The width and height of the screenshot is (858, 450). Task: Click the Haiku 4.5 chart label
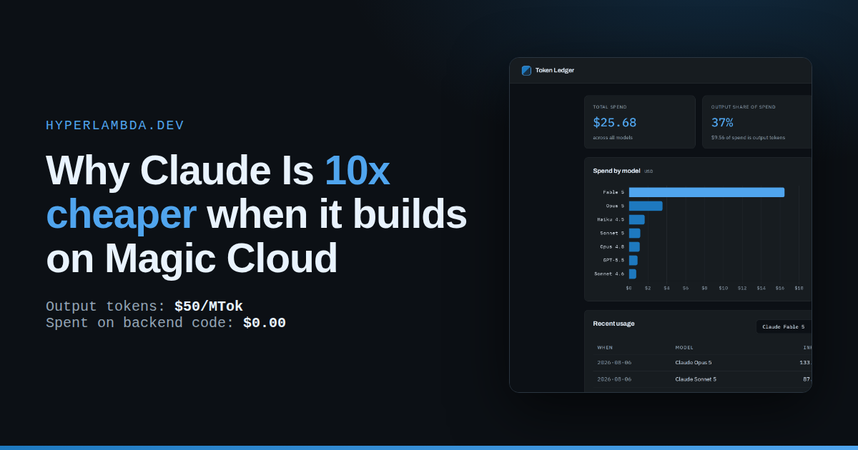click(611, 219)
